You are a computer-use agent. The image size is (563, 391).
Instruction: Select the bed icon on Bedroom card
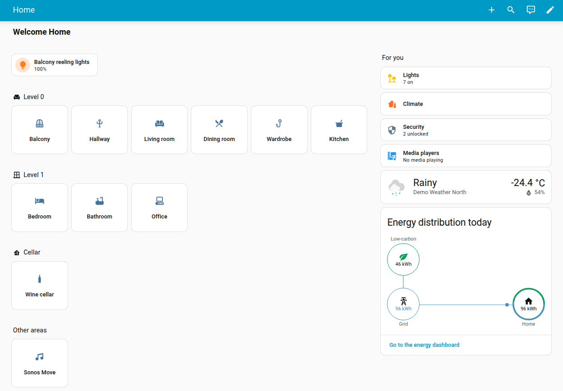click(x=40, y=201)
